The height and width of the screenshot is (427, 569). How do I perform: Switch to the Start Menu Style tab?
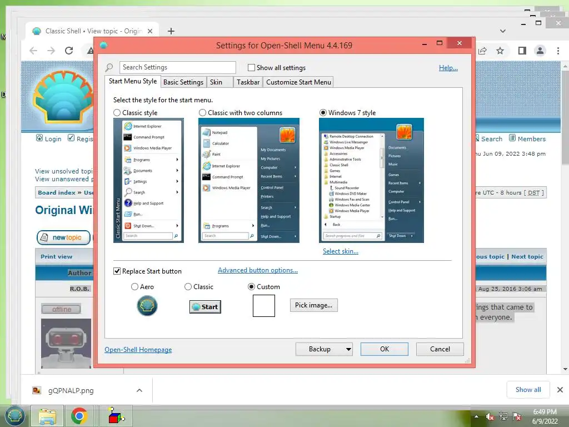pyautogui.click(x=133, y=81)
